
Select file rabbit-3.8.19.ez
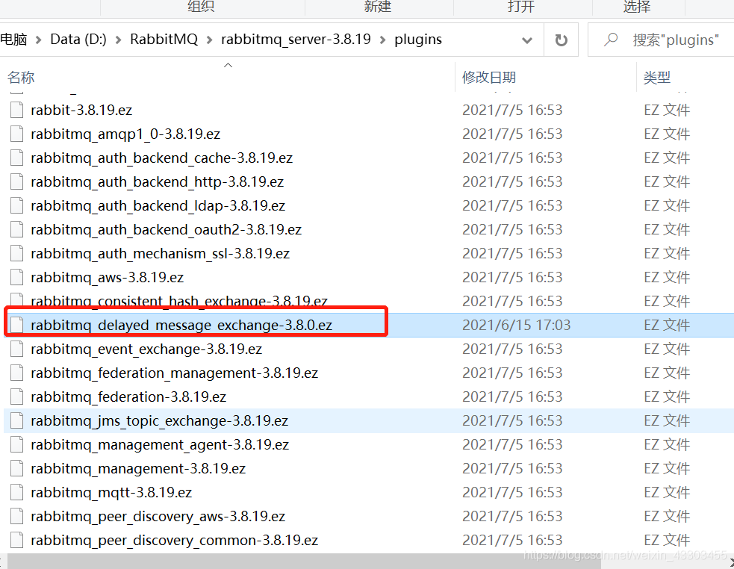(81, 110)
